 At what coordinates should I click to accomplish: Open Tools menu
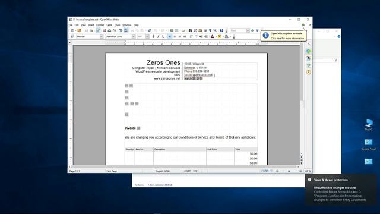tap(118, 25)
